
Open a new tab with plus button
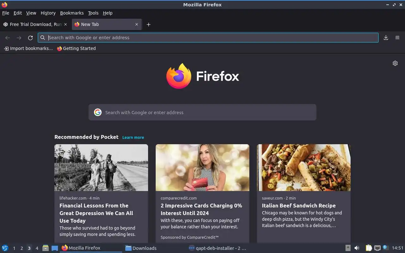point(148,24)
